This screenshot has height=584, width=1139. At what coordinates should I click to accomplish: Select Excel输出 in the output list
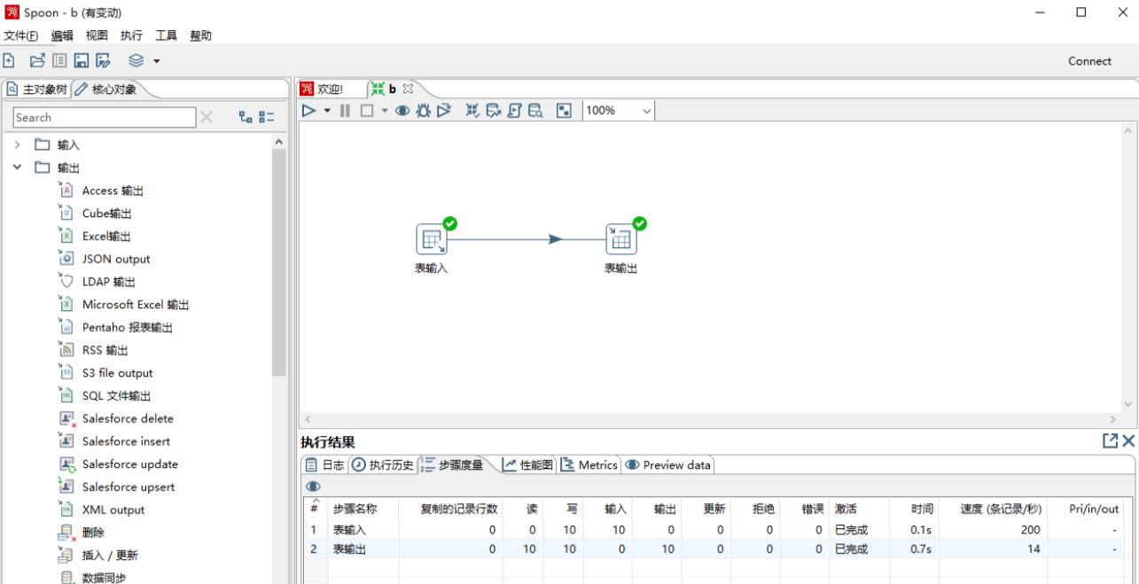[x=106, y=237]
